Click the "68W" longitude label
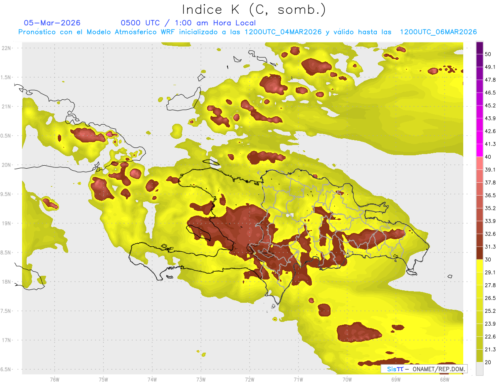The width and height of the screenshot is (499, 385). click(x=445, y=380)
